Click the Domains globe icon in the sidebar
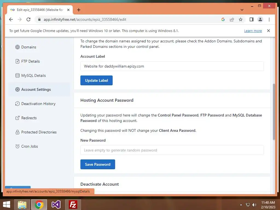The image size is (280, 210). tap(17, 47)
